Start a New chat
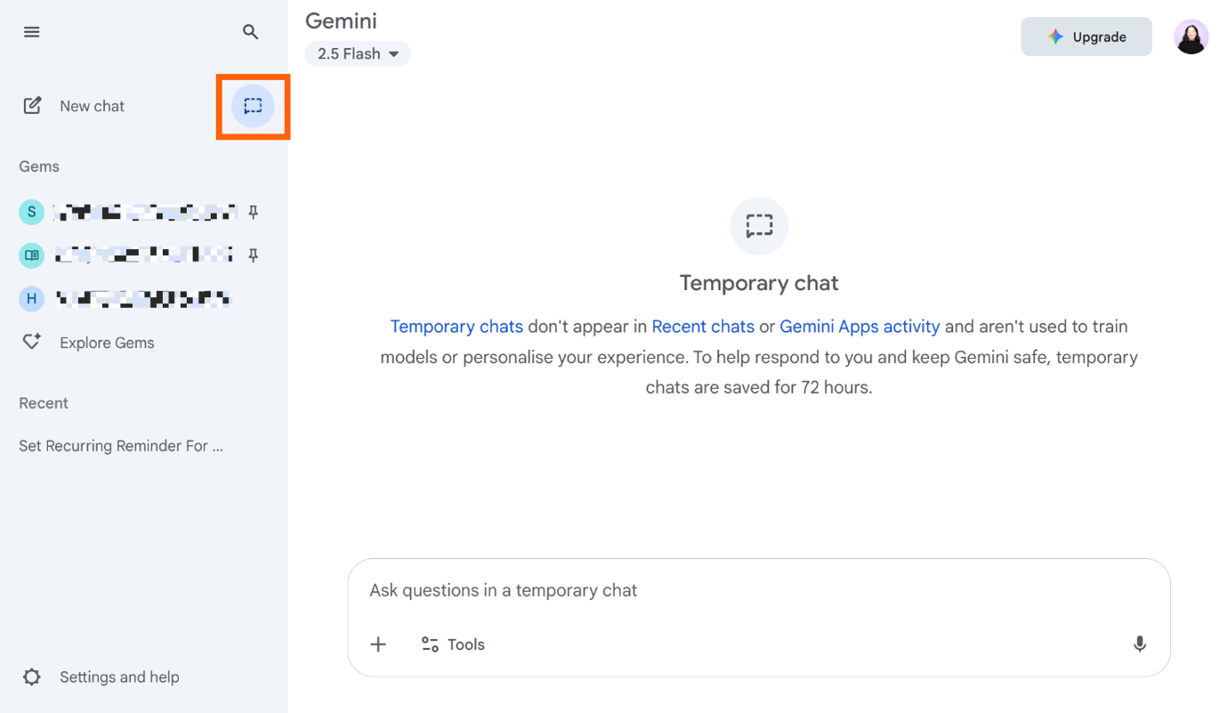1227x713 pixels. (x=92, y=106)
